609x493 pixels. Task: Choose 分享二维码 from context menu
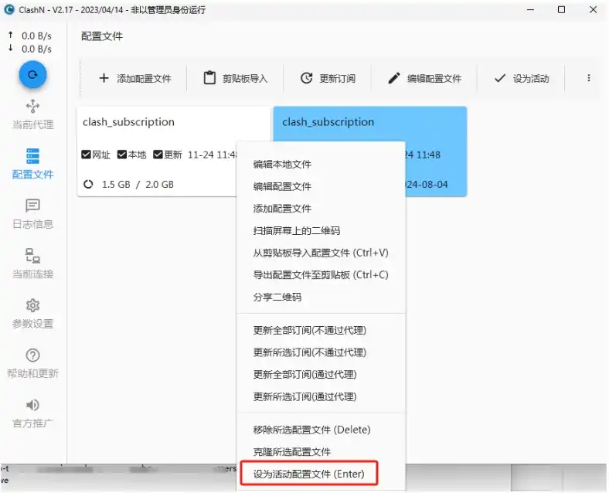277,297
